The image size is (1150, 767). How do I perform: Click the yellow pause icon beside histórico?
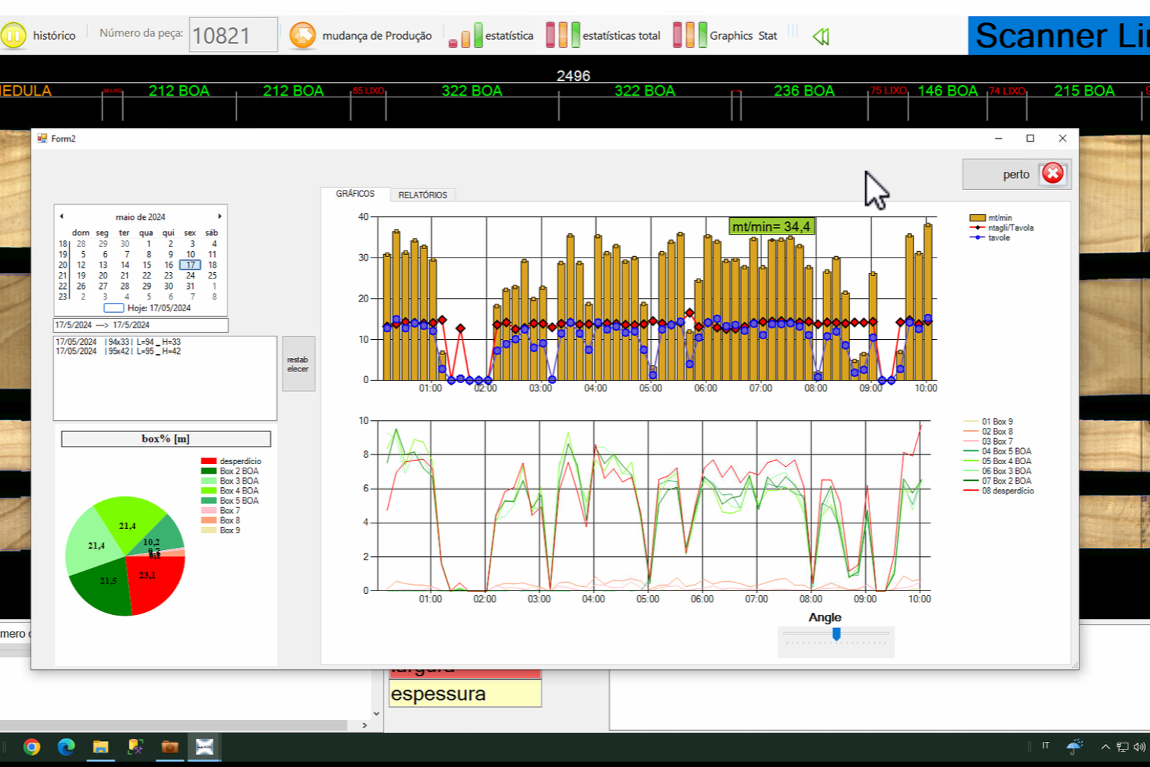point(13,36)
